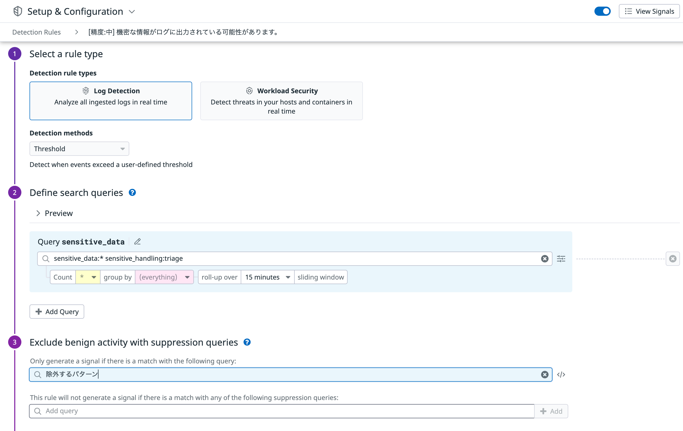
Task: Open the group by (everything) dropdown
Action: [x=164, y=277]
